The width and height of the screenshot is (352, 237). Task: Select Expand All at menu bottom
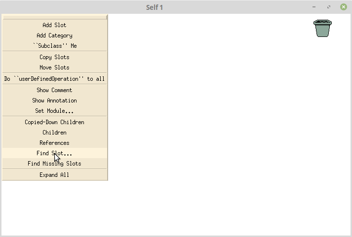(x=54, y=175)
